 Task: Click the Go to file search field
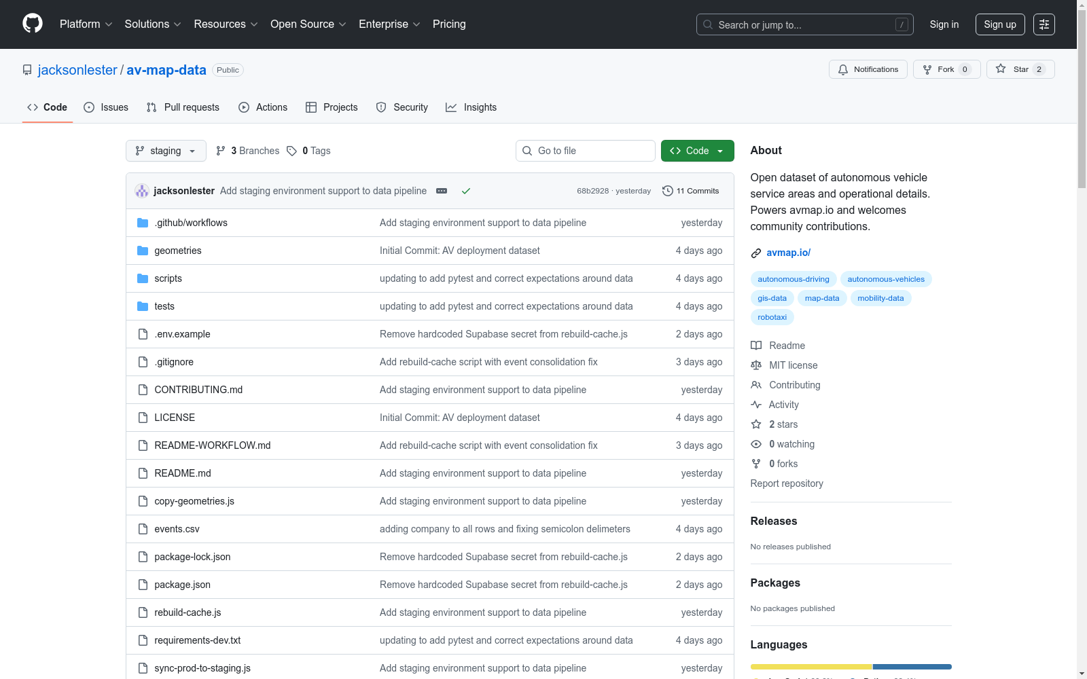[x=586, y=151]
